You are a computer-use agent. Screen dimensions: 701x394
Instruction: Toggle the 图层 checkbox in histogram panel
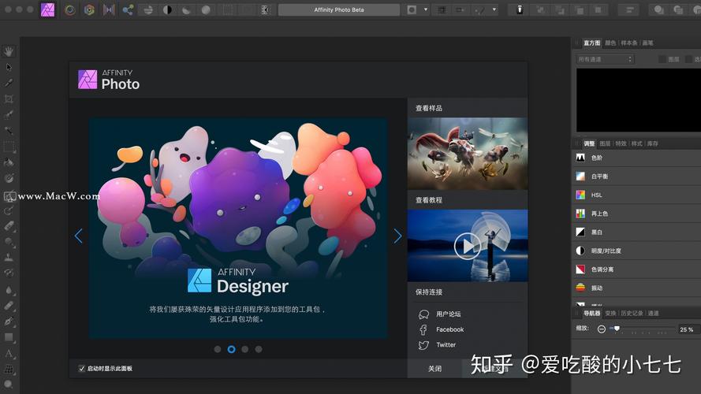pyautogui.click(x=662, y=59)
